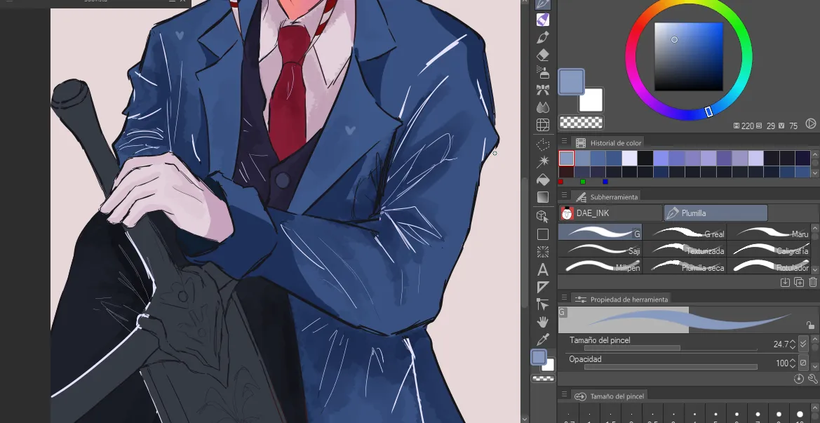This screenshot has height=423, width=820.
Task: Select the purple Pencil tool icon
Action: (x=543, y=20)
